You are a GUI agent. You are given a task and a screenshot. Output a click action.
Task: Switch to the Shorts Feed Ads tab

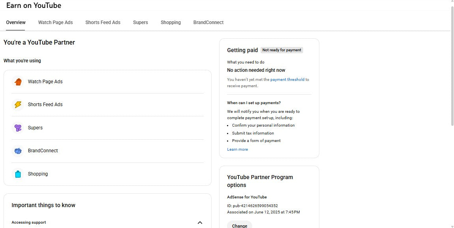click(x=103, y=22)
